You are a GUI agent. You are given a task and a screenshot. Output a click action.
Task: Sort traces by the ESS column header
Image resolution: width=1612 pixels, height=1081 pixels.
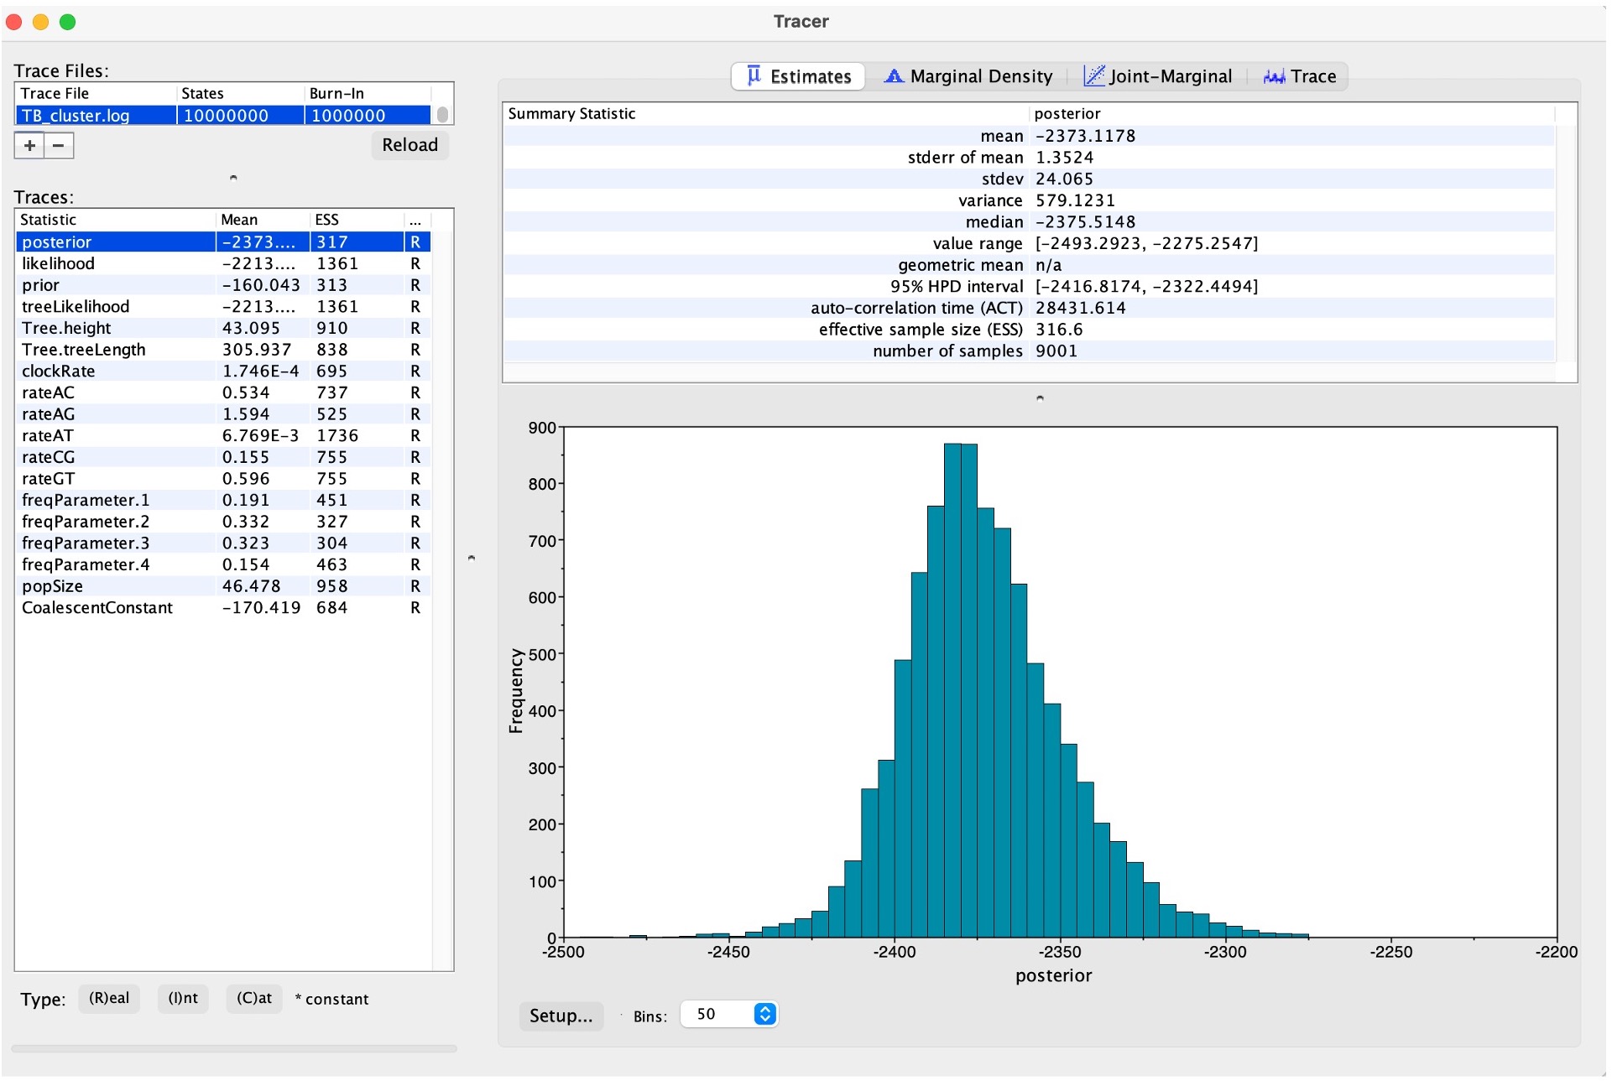[357, 220]
